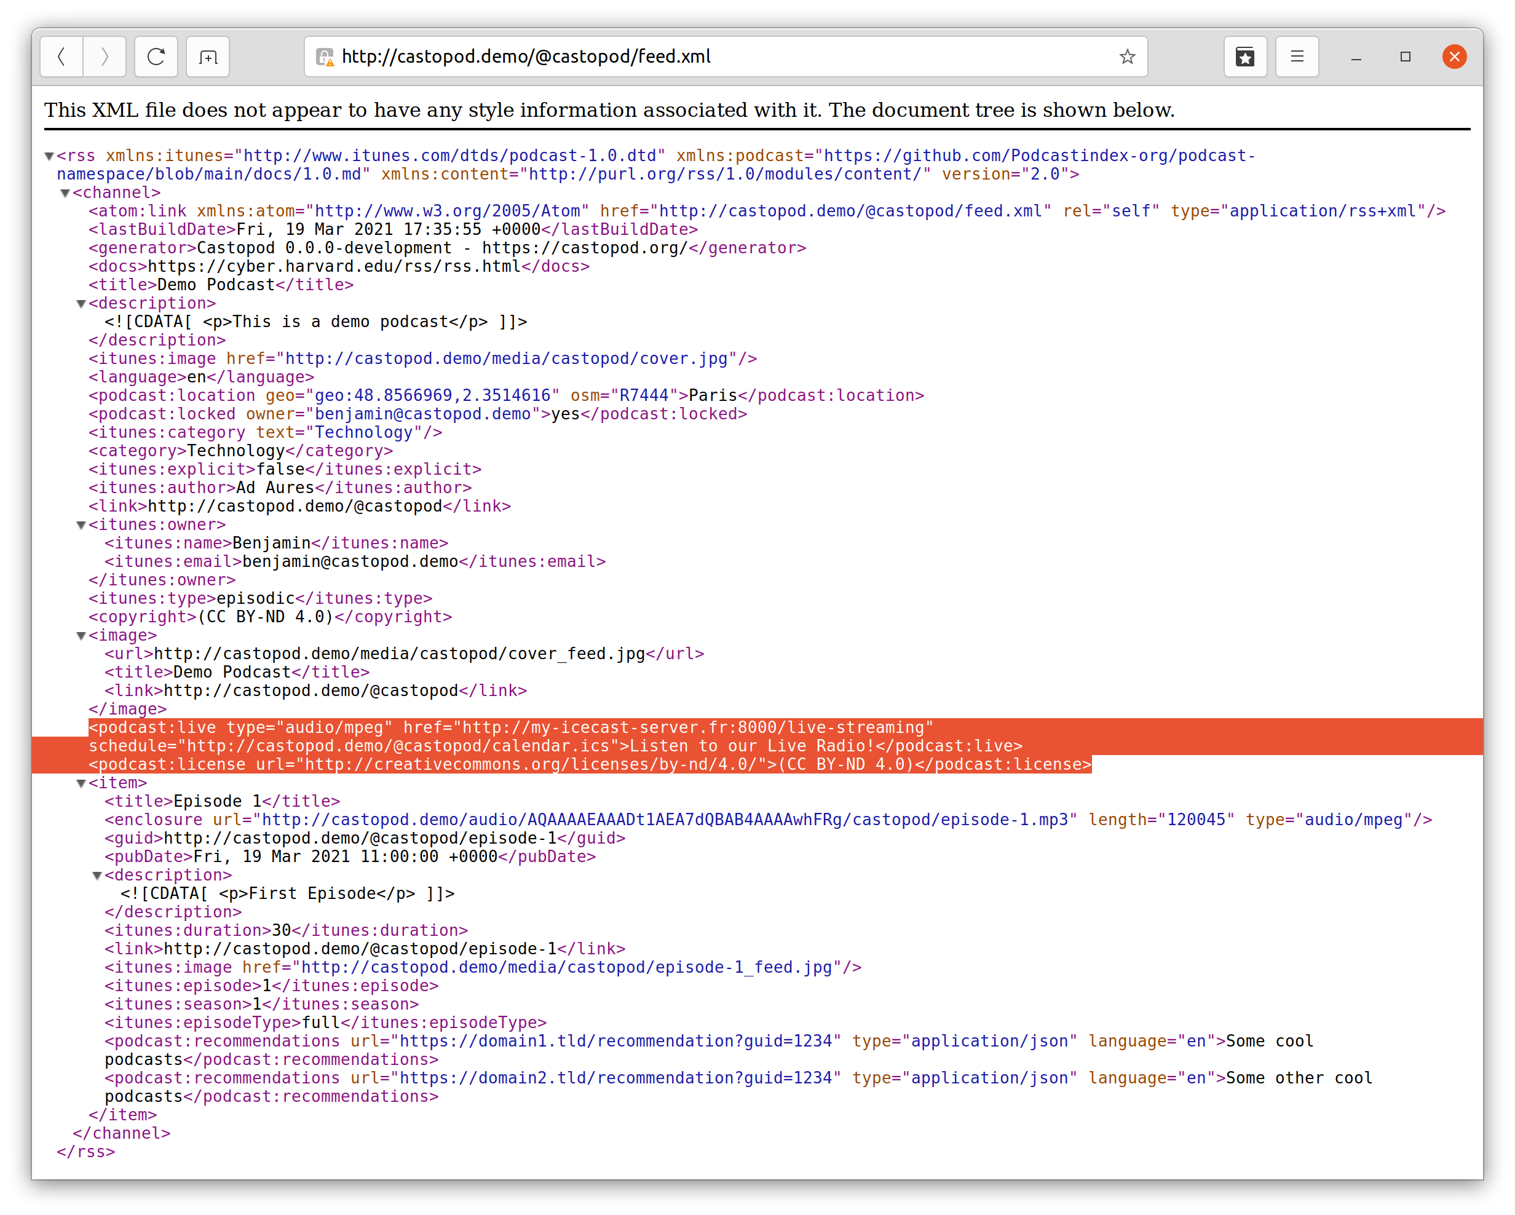Collapse the channel element
The width and height of the screenshot is (1515, 1215).
coord(65,193)
